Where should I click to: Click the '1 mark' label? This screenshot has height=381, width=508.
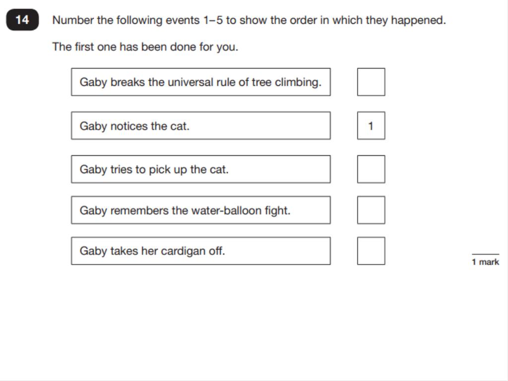tap(485, 262)
